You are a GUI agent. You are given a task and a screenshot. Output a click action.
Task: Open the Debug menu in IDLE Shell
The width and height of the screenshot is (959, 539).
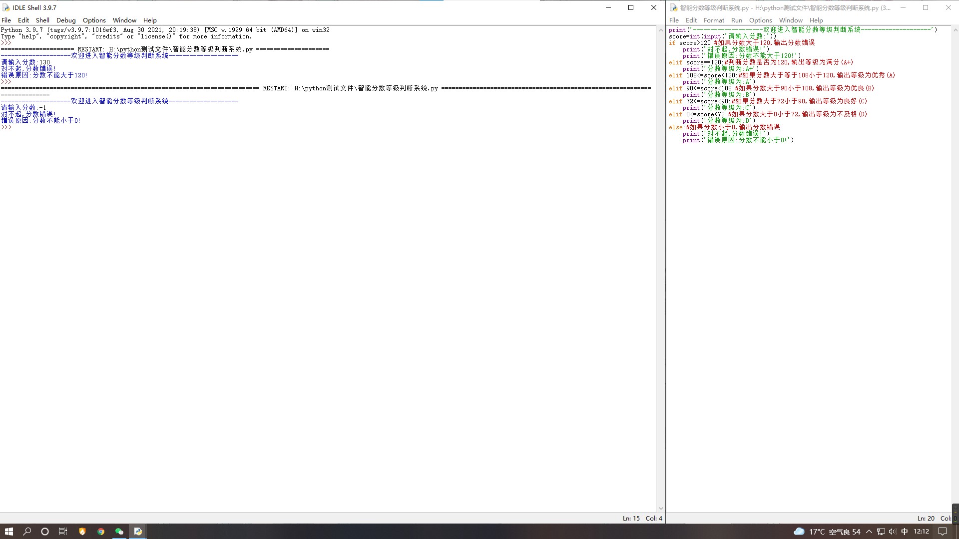coord(66,20)
